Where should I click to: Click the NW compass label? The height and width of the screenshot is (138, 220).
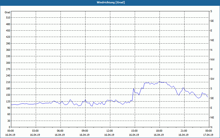(x=212, y=60)
